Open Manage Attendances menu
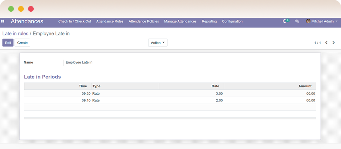This screenshot has width=341, height=149. point(180,21)
